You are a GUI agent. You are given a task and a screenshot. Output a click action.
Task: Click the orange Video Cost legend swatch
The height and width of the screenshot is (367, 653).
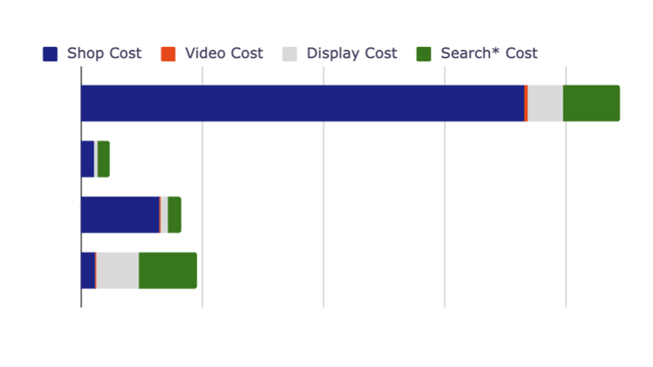(168, 53)
